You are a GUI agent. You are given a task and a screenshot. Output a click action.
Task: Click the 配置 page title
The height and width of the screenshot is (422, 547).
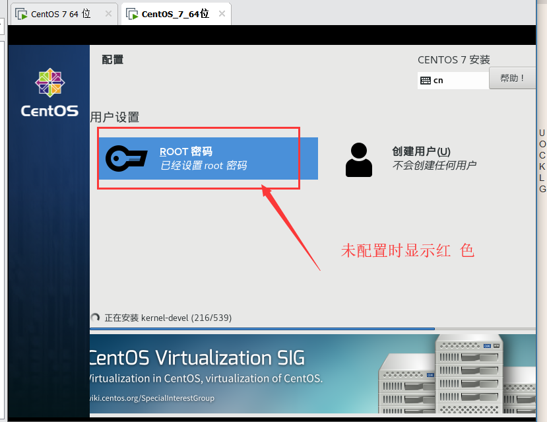tap(112, 59)
